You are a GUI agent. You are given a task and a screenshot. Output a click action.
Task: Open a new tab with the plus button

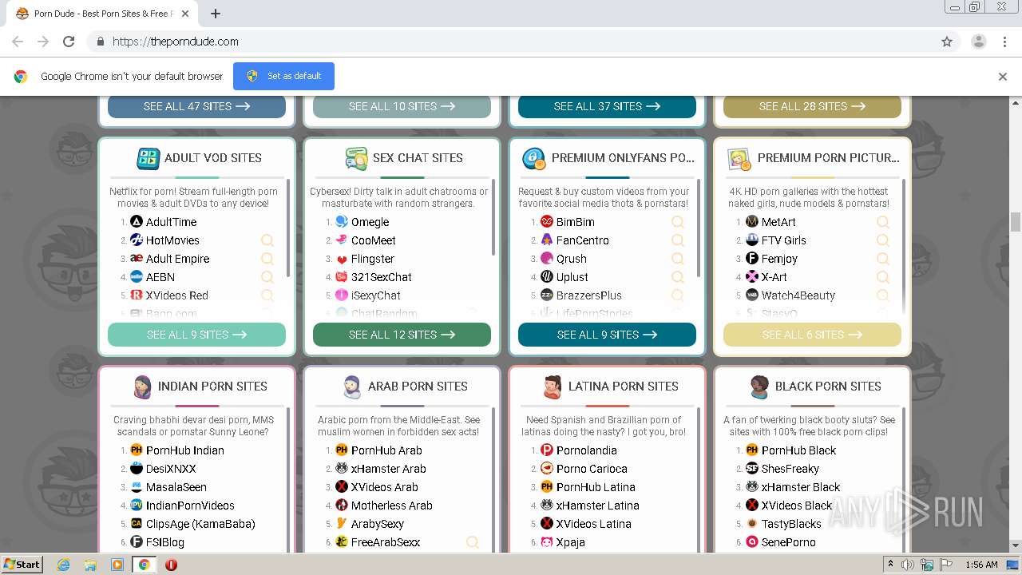[216, 14]
